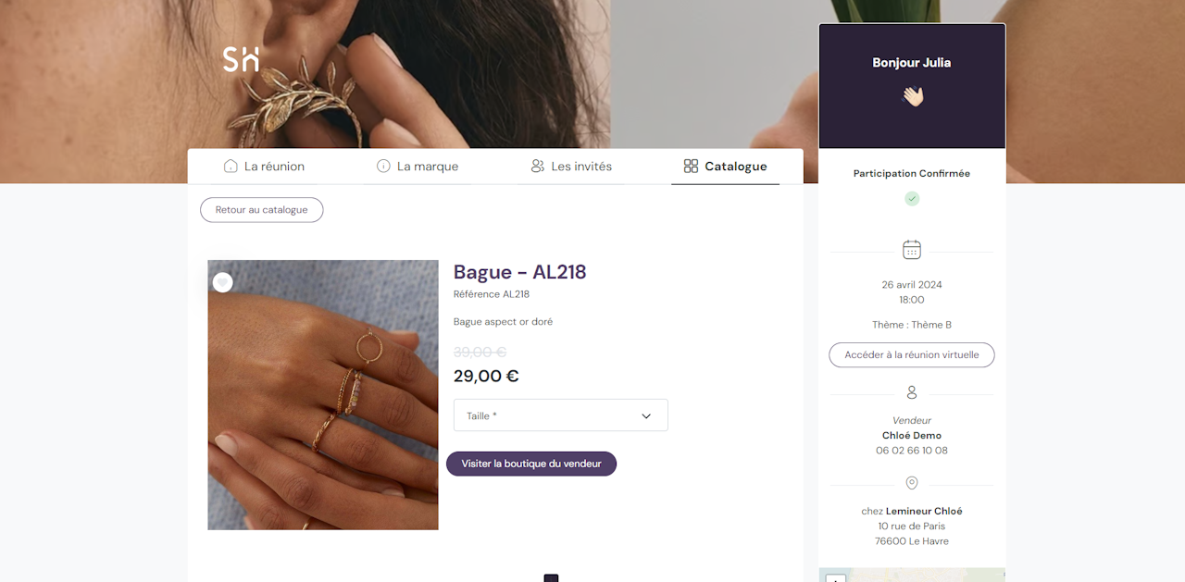Click the grid icon beside Catalogue

coord(691,167)
